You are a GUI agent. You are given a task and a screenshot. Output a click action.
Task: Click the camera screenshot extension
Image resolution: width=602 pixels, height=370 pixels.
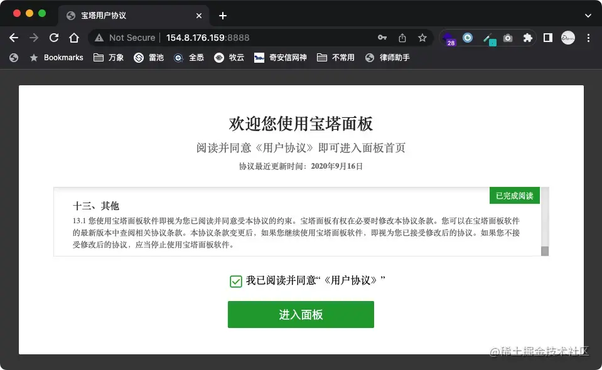508,38
